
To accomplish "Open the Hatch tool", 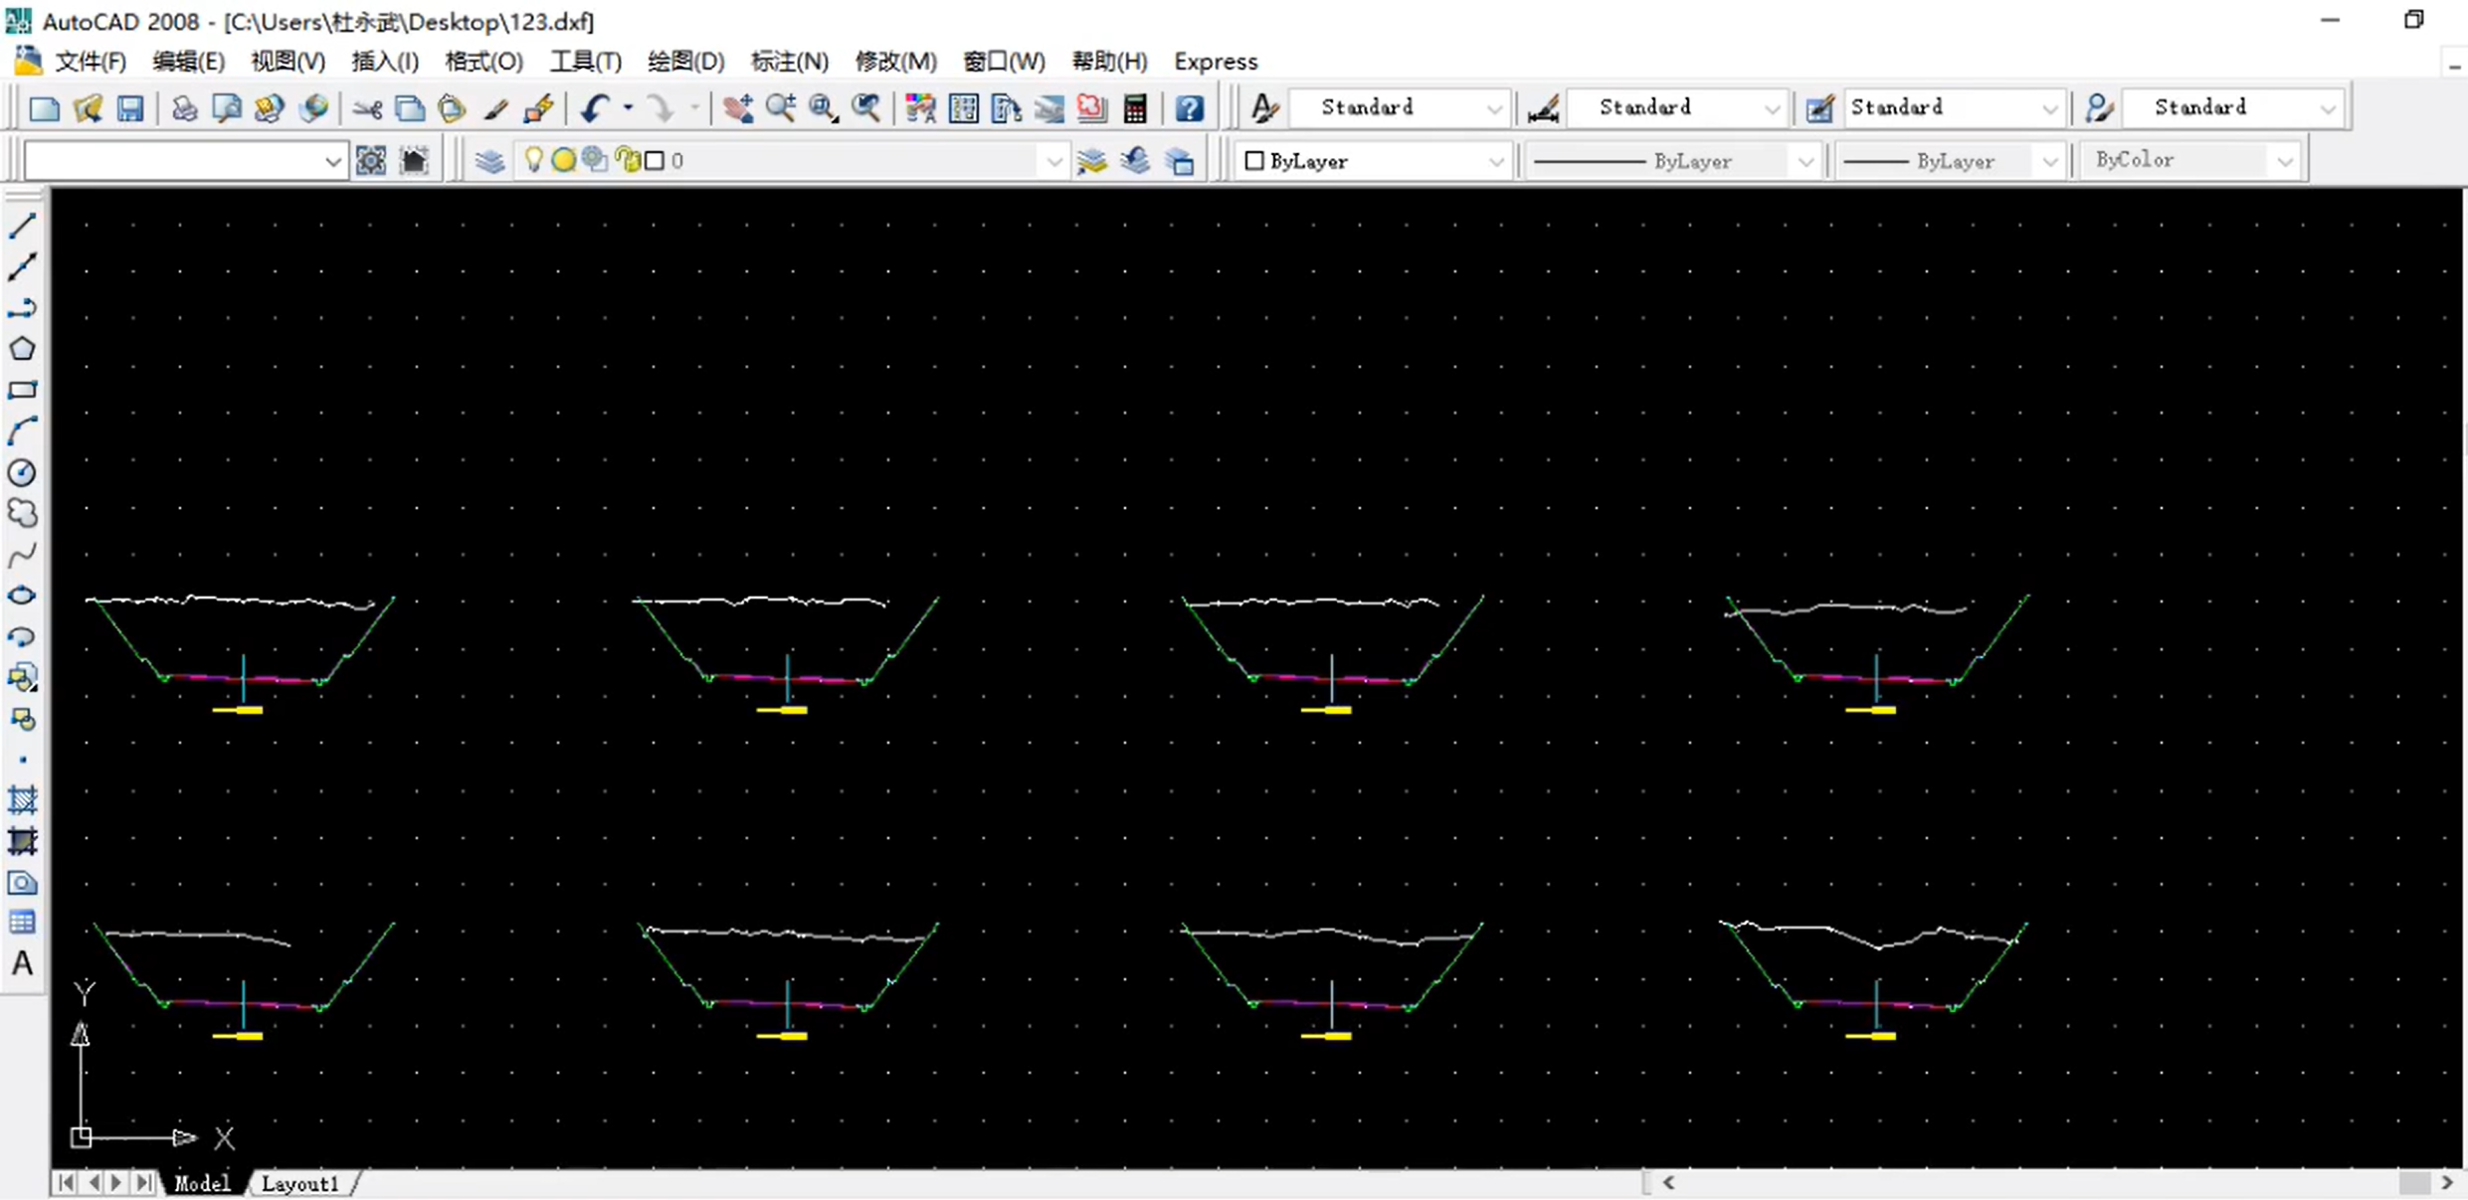I will 22,800.
